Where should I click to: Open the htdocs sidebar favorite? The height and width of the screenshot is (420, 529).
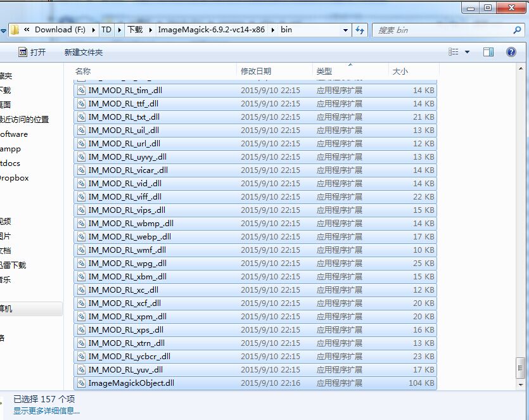point(10,163)
